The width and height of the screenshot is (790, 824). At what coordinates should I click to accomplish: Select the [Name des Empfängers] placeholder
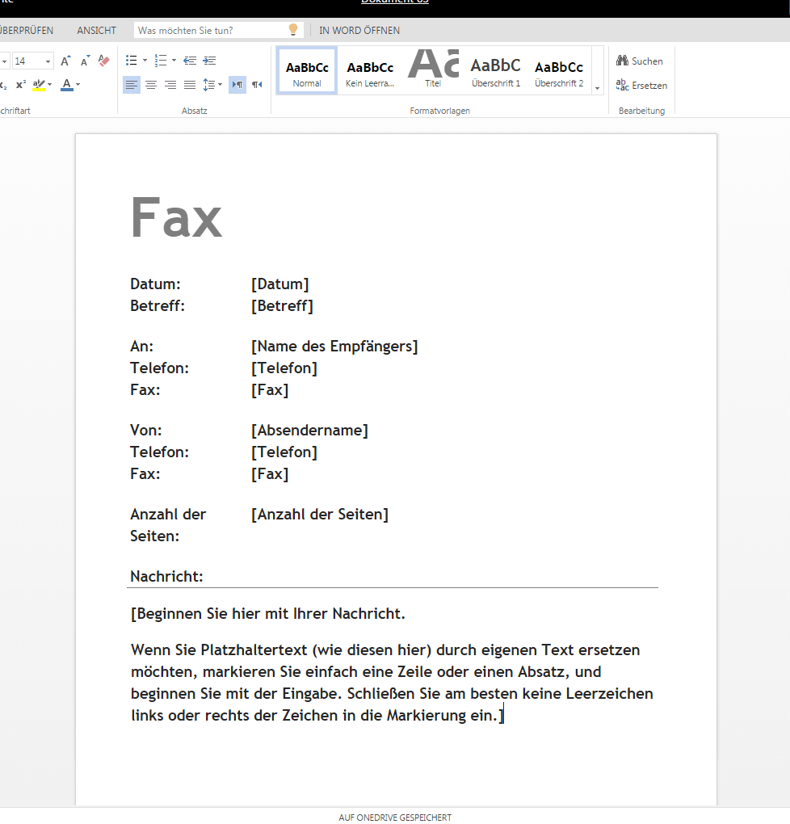(x=334, y=347)
